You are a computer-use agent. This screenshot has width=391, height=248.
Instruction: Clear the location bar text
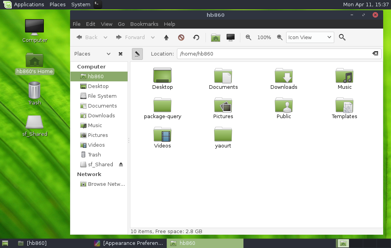pos(375,54)
